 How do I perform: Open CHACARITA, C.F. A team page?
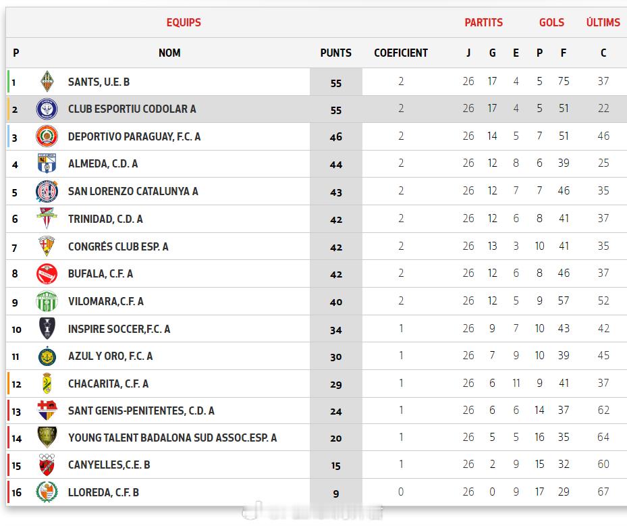[108, 384]
